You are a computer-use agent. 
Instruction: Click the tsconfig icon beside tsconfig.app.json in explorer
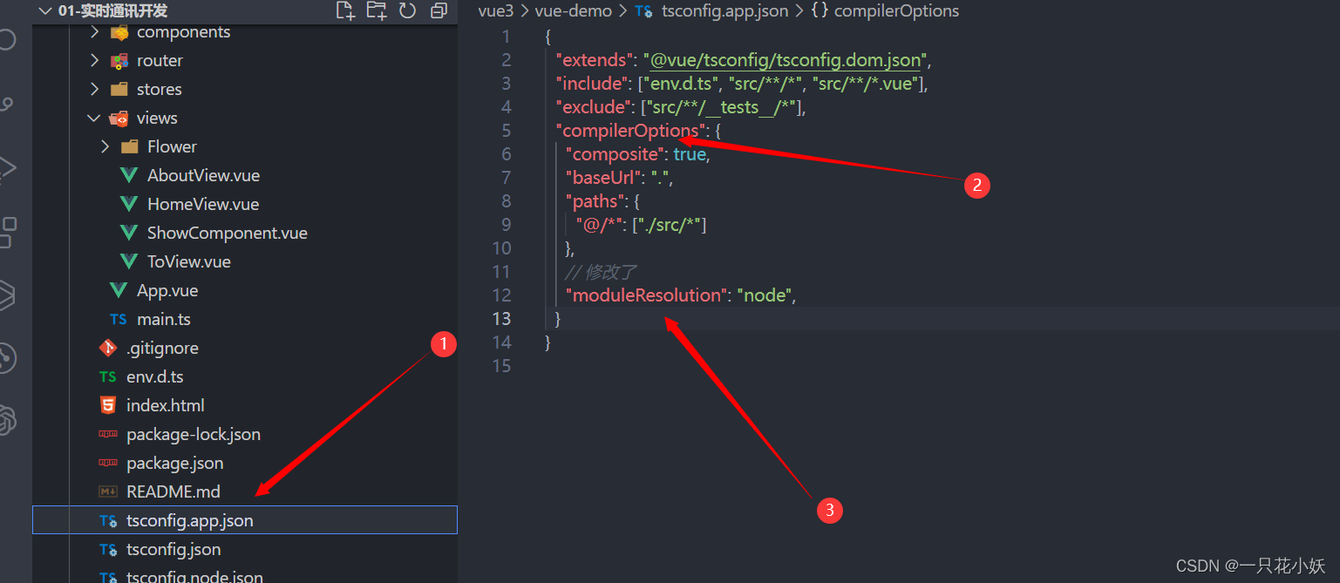tap(108, 521)
